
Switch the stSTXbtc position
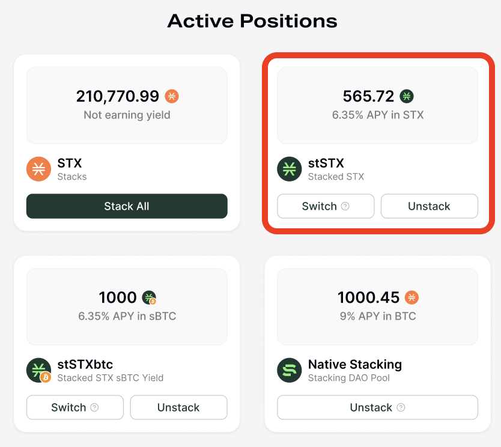68,407
